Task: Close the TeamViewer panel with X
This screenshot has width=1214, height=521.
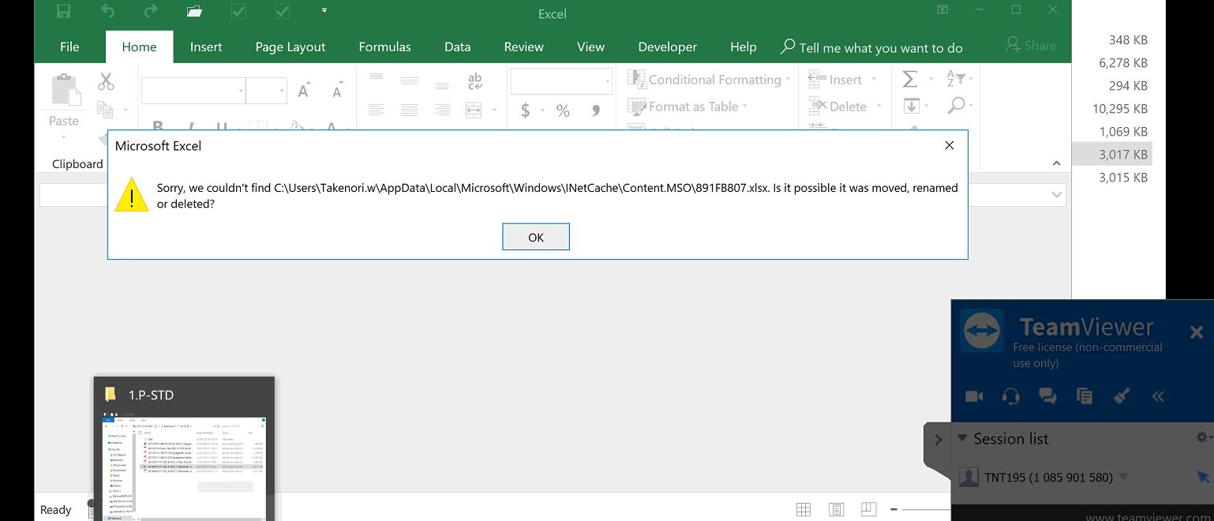Action: point(1197,332)
